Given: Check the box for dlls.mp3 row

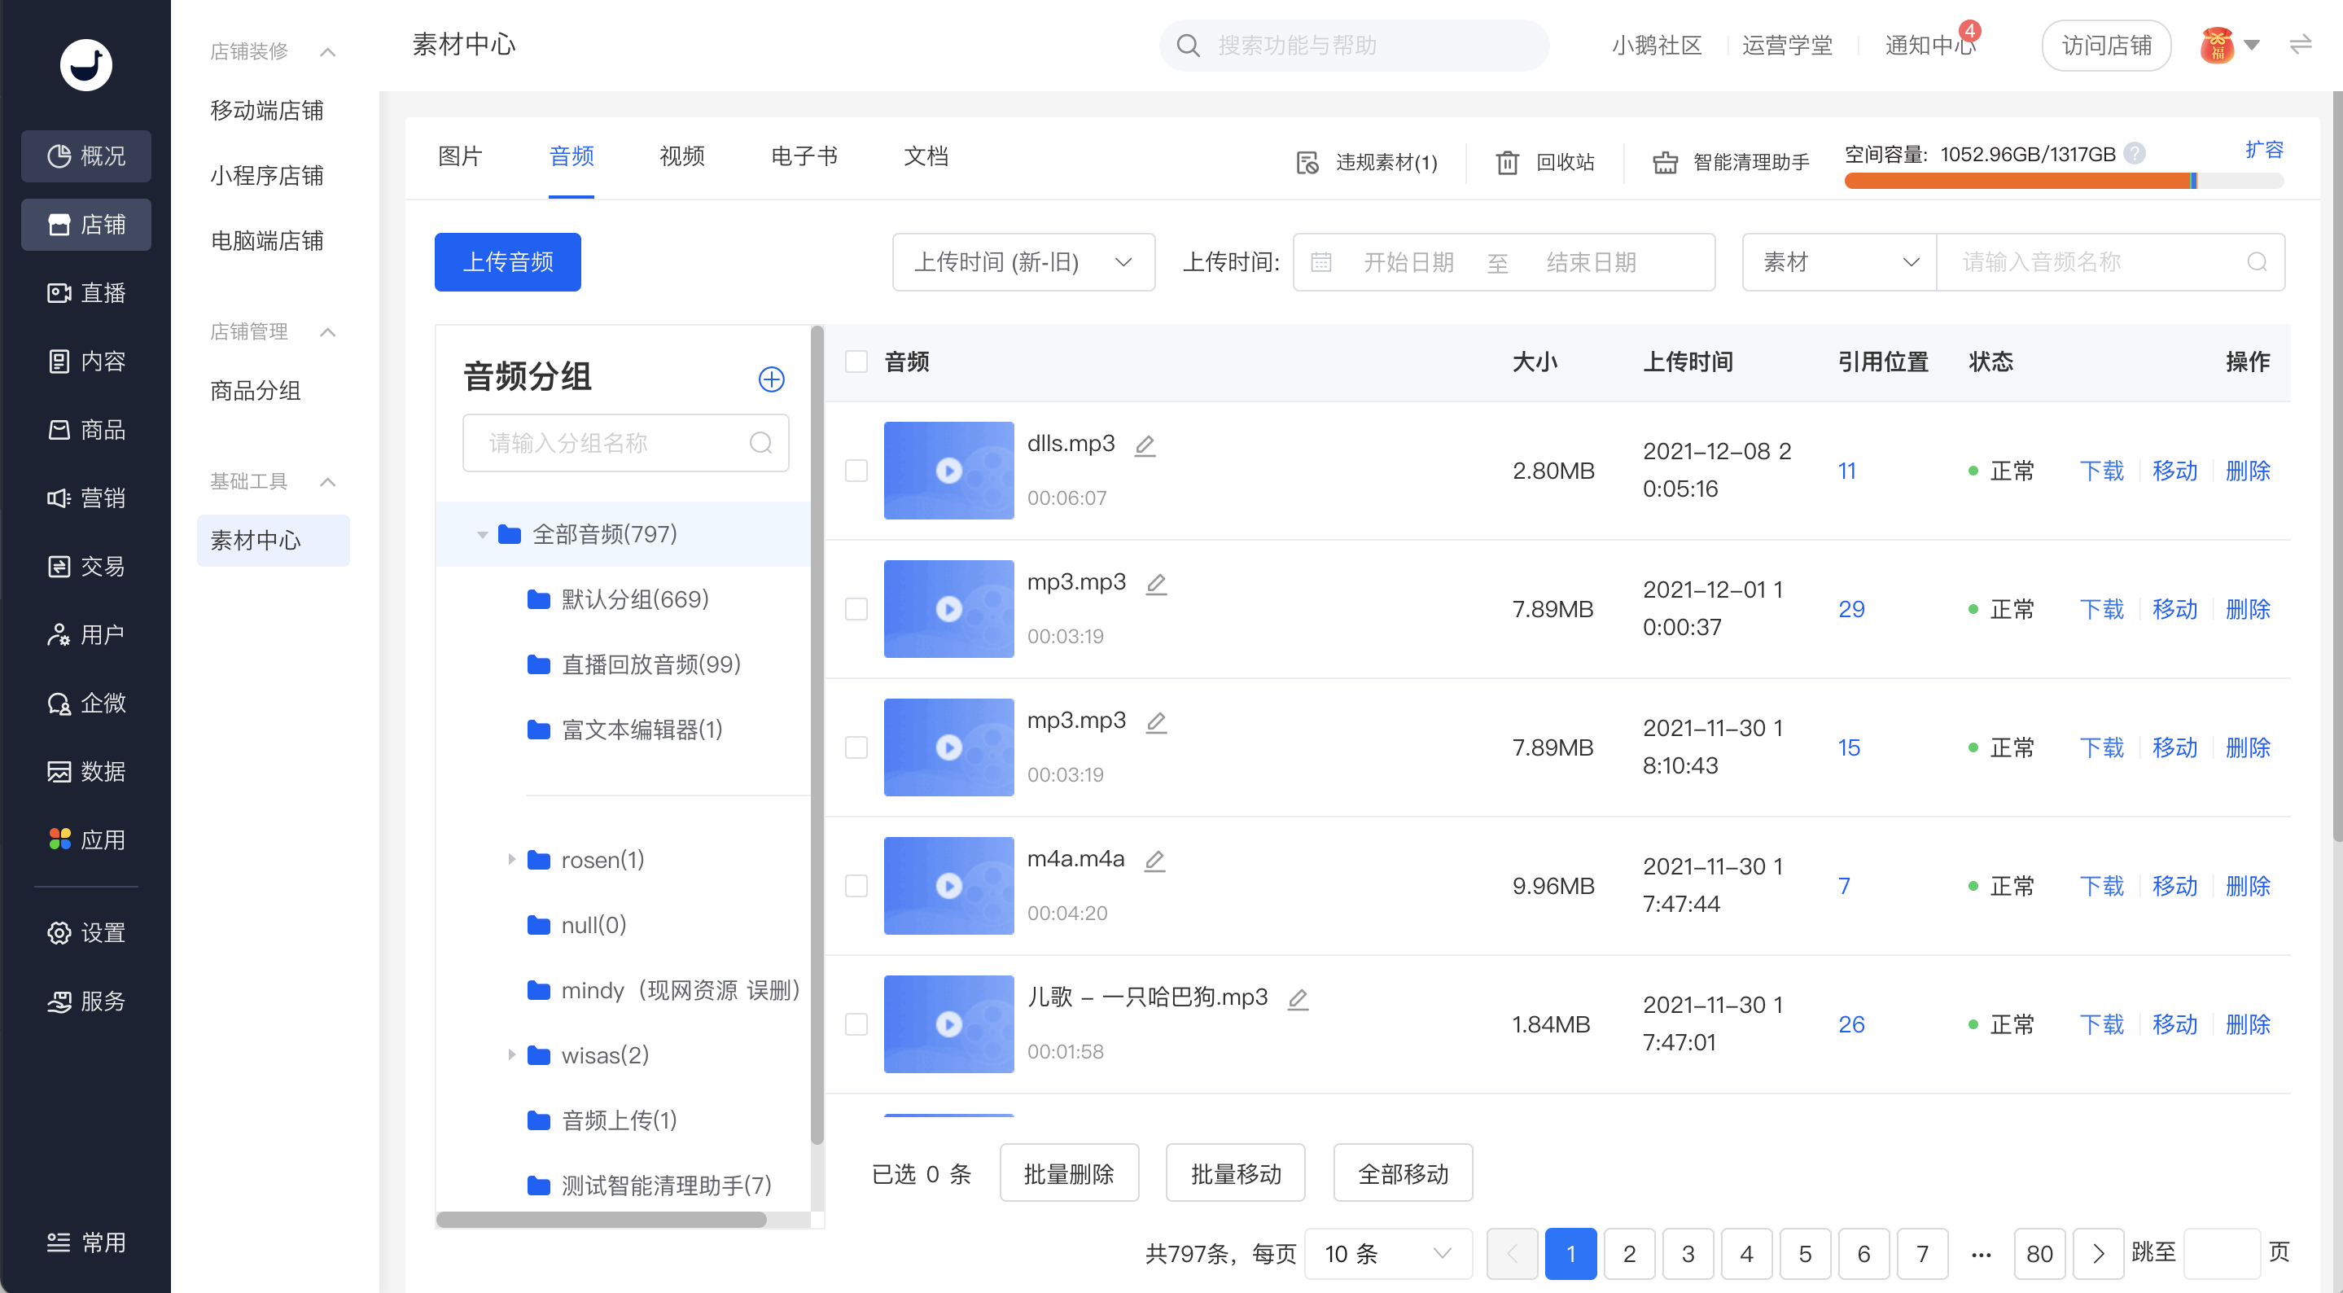Looking at the screenshot, I should [856, 471].
